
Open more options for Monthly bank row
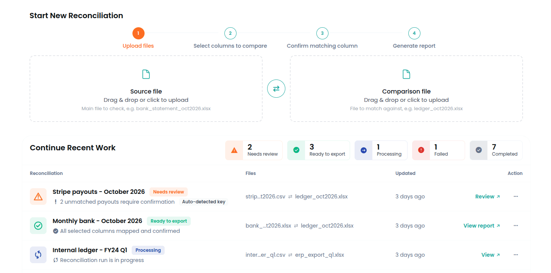[x=516, y=226]
